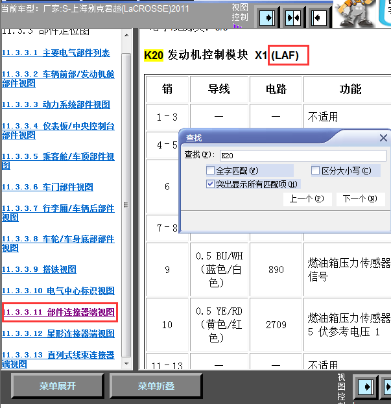Click the highlighted K20 text in heading
The image size is (391, 408).
pos(154,55)
